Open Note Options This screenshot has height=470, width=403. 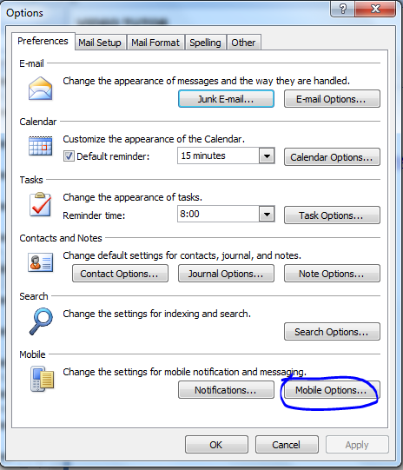pos(332,274)
